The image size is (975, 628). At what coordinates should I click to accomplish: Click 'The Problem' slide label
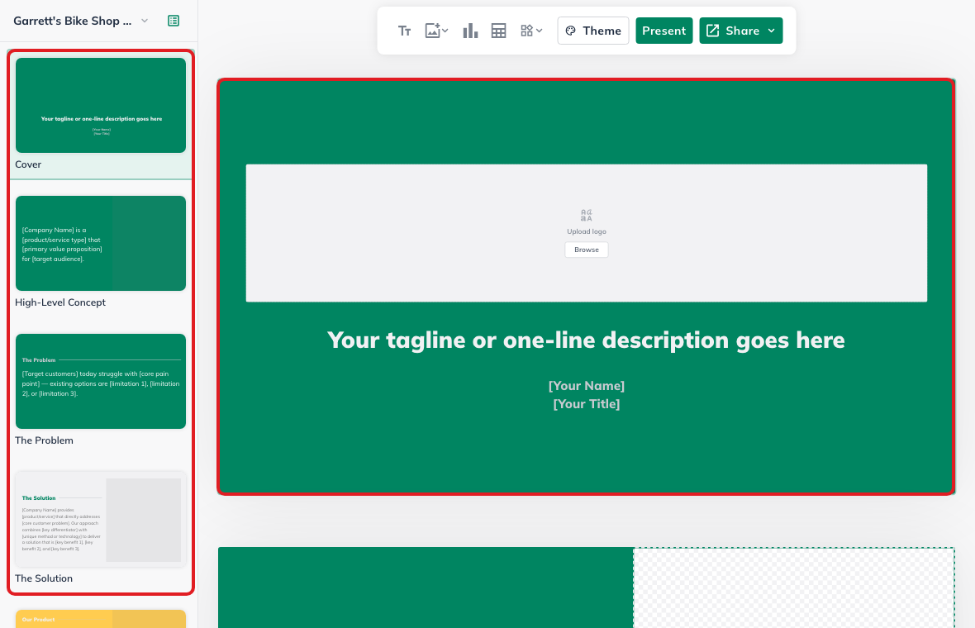44,440
